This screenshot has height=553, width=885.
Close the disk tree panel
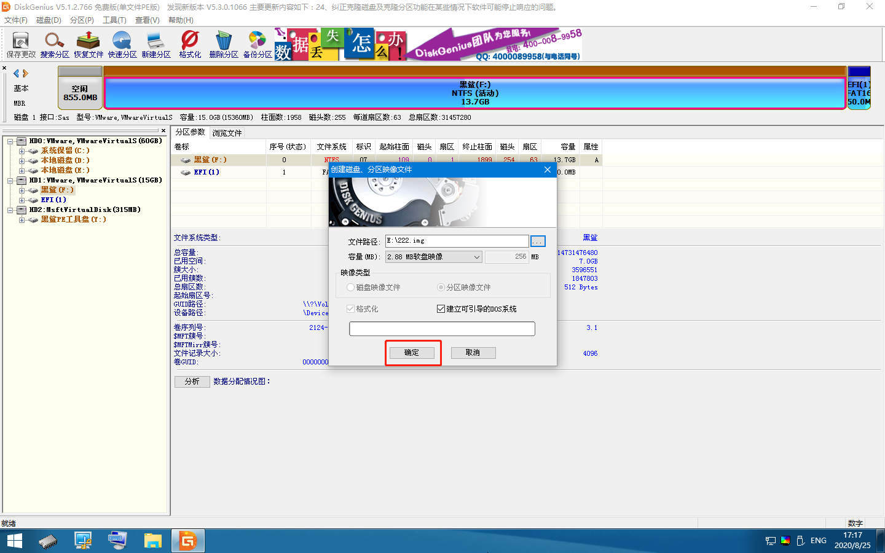coord(163,130)
